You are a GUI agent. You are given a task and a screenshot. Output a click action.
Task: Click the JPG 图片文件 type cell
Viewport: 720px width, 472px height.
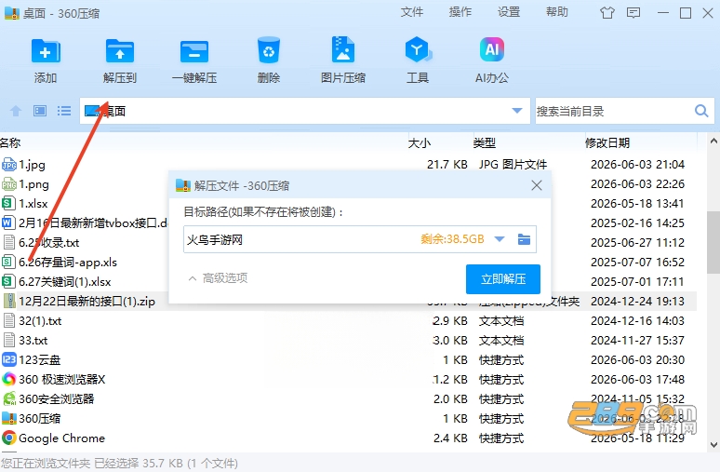coord(513,164)
